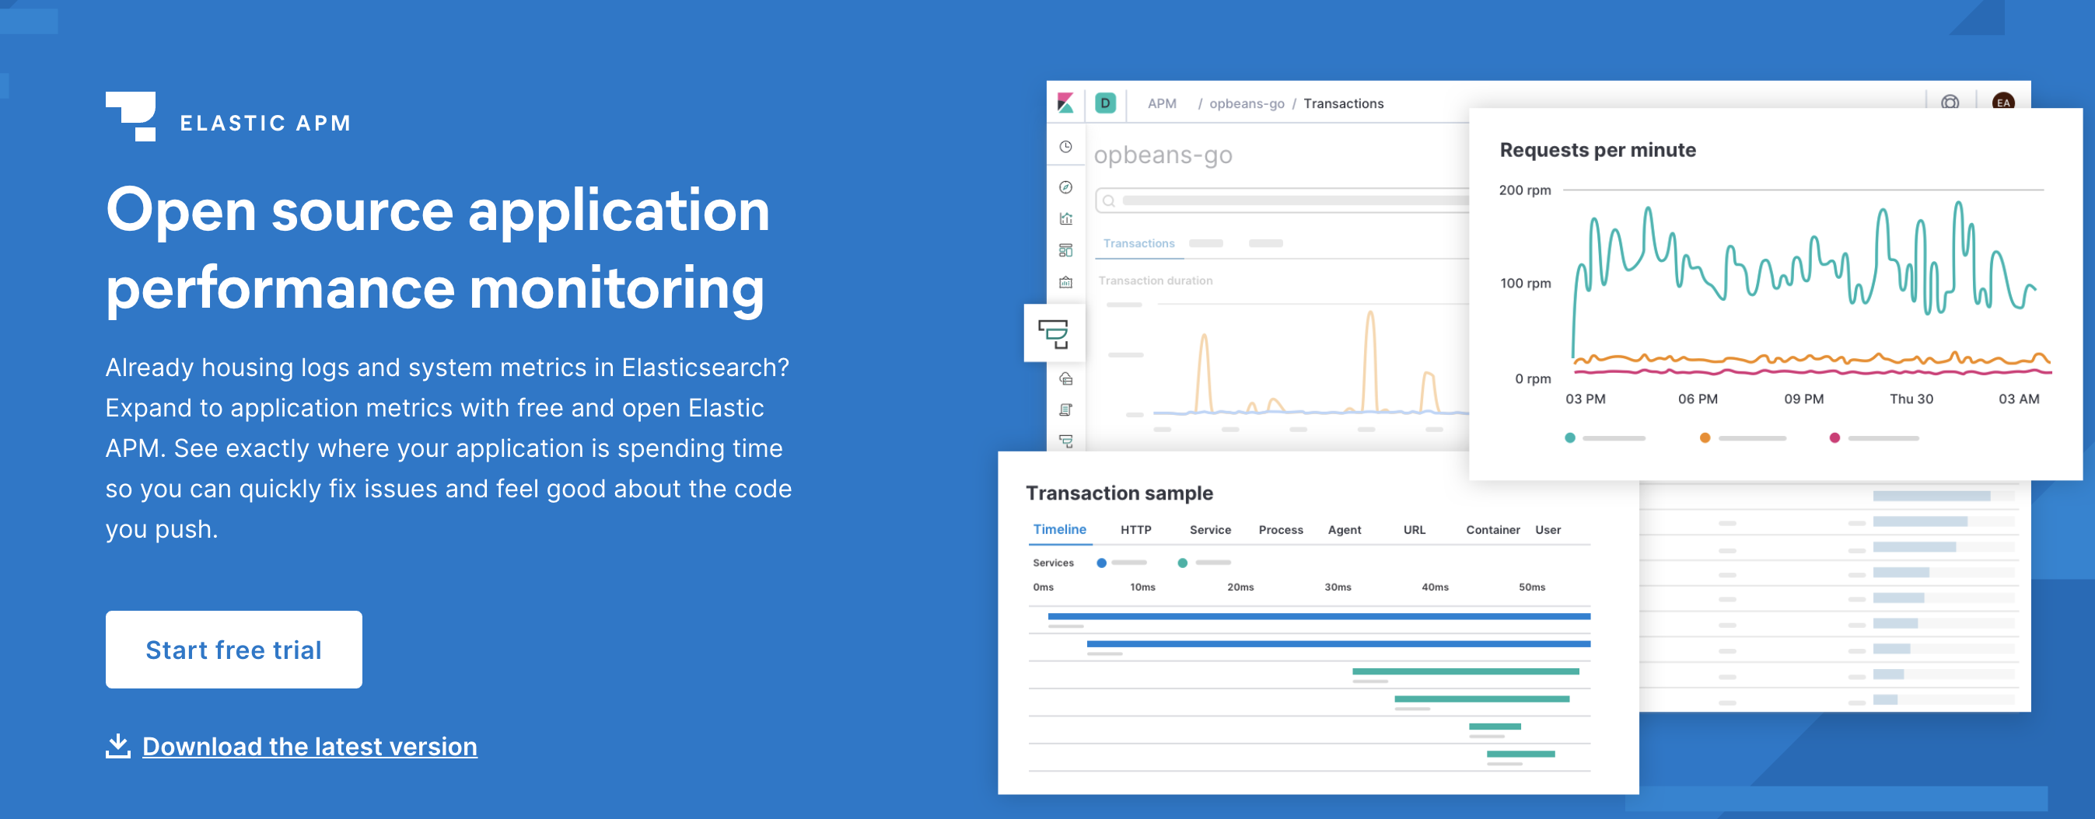
Task: Focus the search bar under opbeans-go
Action: [x=1282, y=200]
